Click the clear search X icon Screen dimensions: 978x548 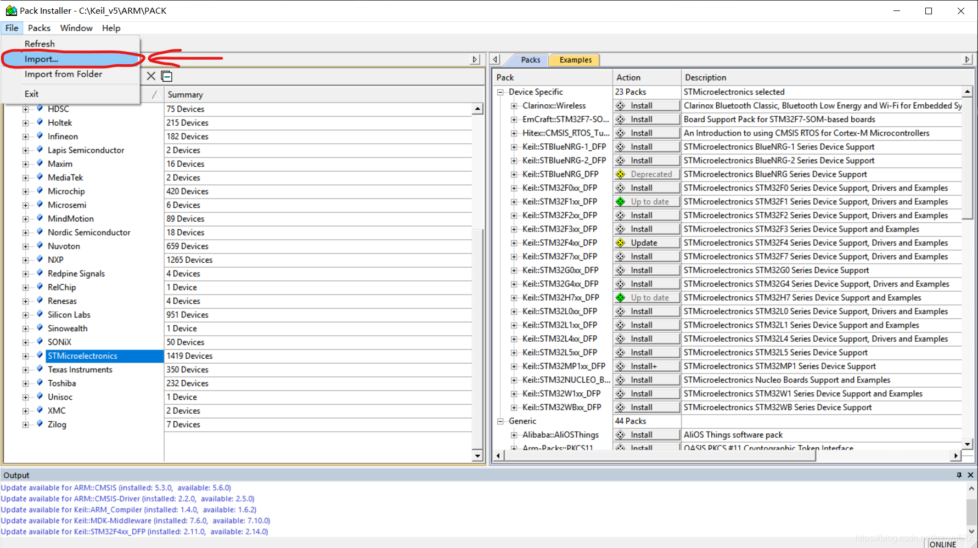151,76
